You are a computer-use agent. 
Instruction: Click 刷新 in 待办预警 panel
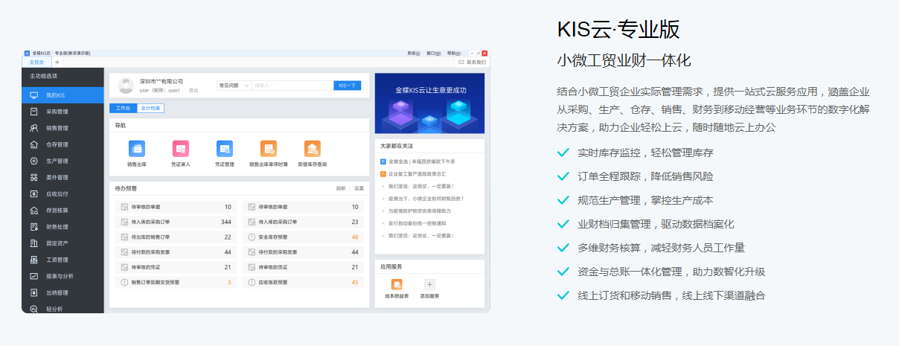[x=341, y=188]
